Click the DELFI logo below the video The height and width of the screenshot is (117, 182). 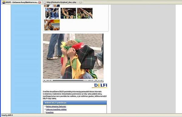pyautogui.click(x=100, y=85)
